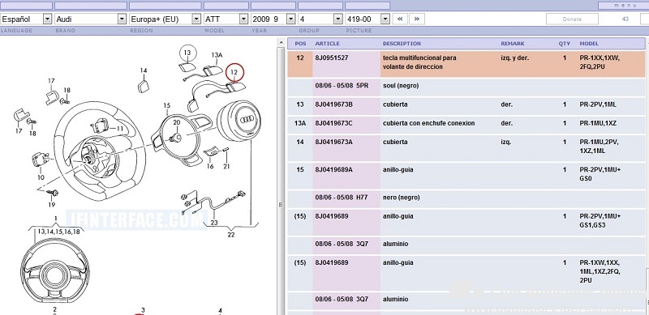Sort by the REMARK column header
The image size is (649, 315).
[513, 44]
